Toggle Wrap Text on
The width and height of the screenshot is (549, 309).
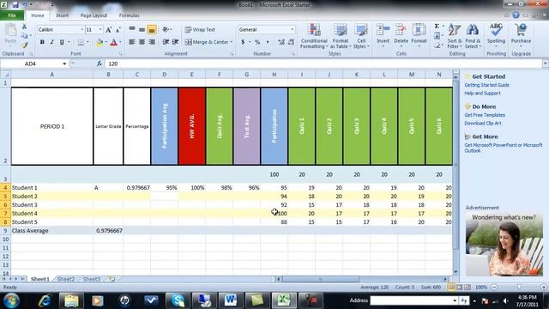(x=200, y=30)
